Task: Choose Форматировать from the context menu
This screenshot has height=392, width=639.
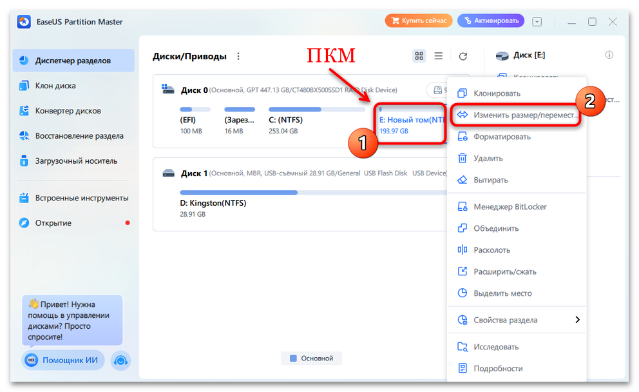Action: (x=517, y=137)
